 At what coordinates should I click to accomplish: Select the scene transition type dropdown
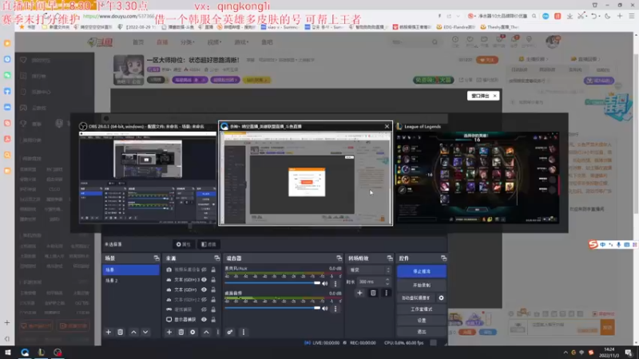tap(369, 270)
